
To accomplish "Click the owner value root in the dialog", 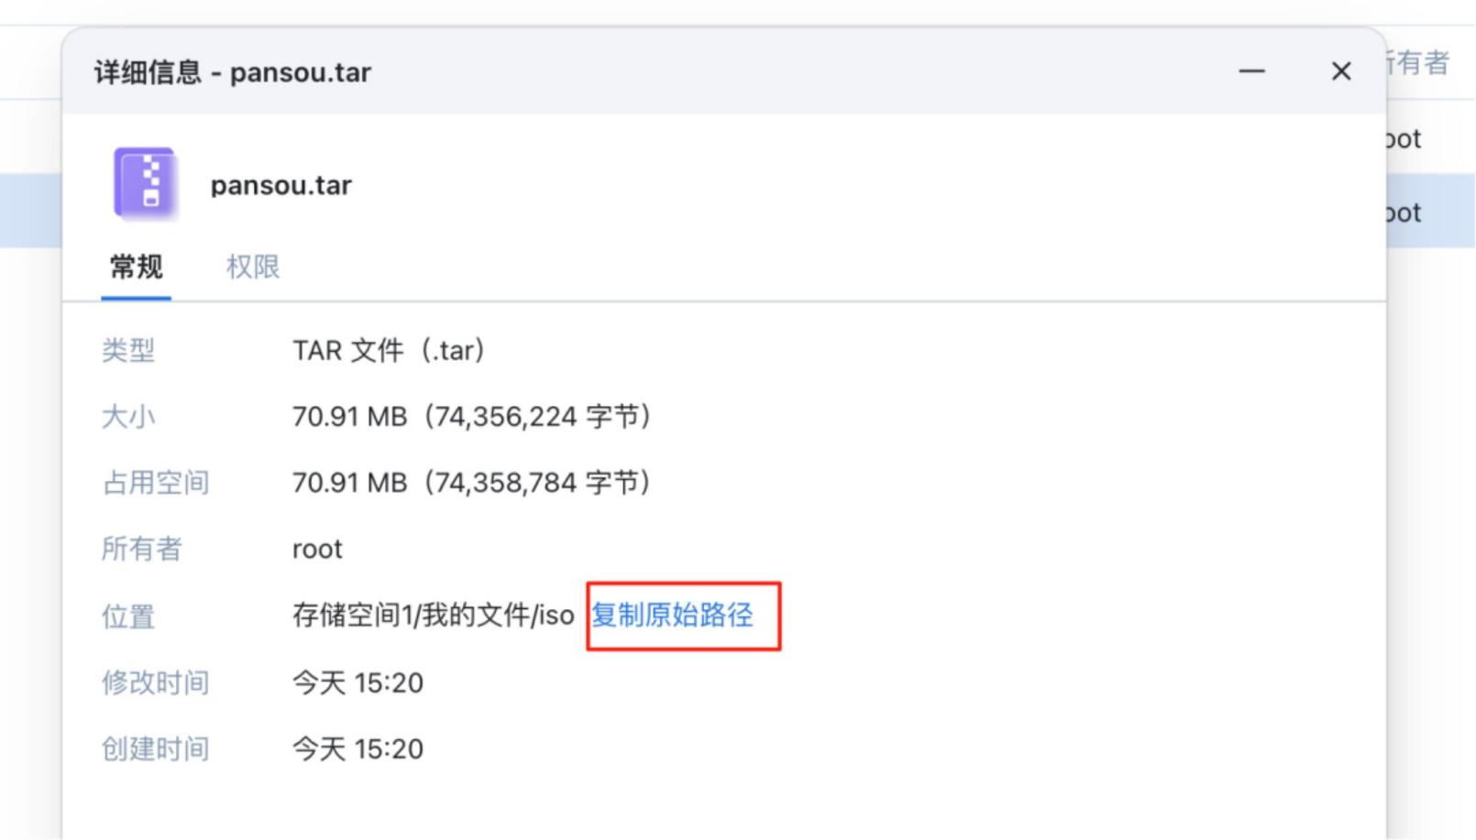I will 317,550.
